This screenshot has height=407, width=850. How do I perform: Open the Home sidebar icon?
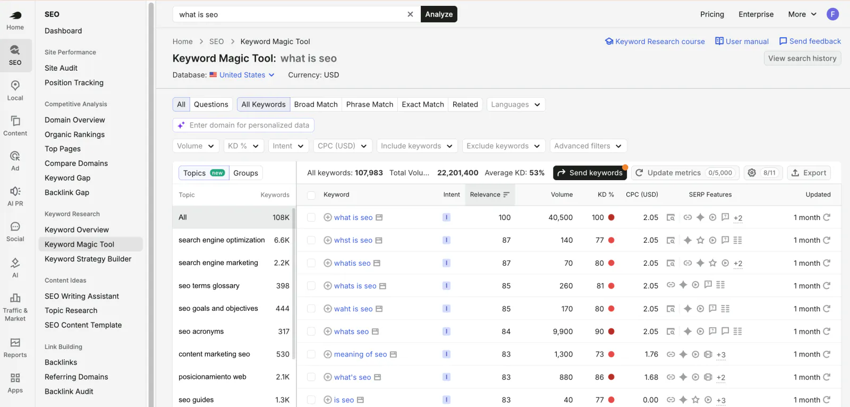(x=15, y=20)
